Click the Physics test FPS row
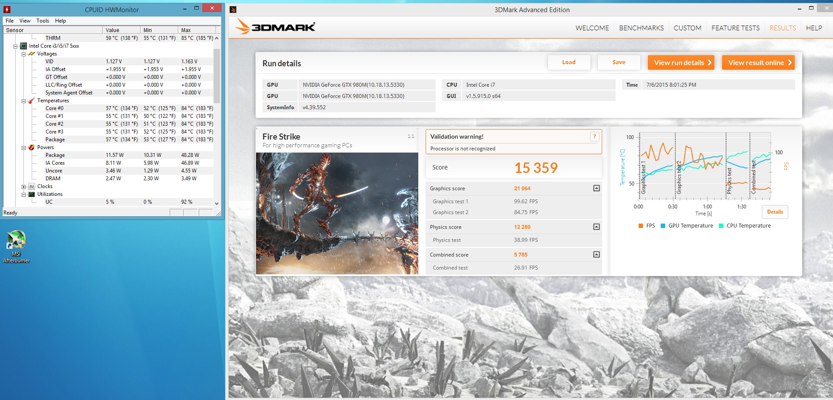 coord(514,240)
